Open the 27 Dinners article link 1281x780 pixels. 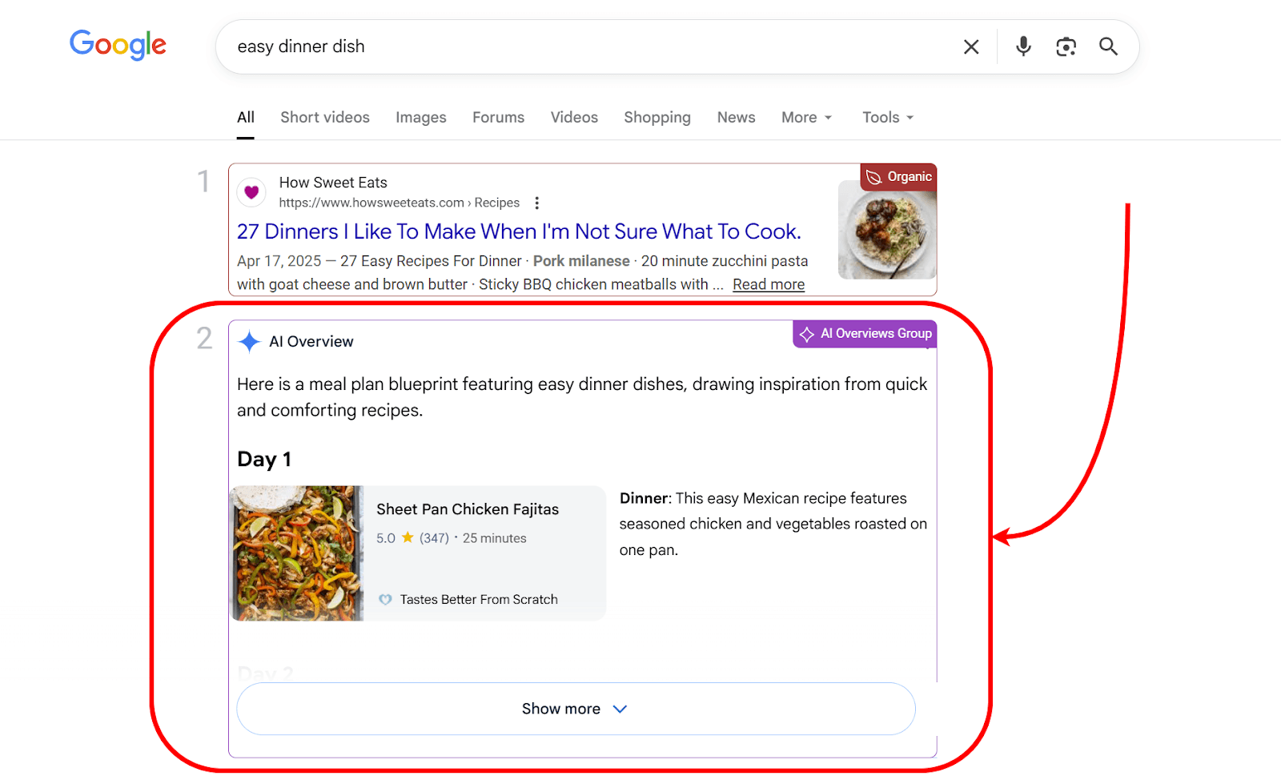coord(518,231)
